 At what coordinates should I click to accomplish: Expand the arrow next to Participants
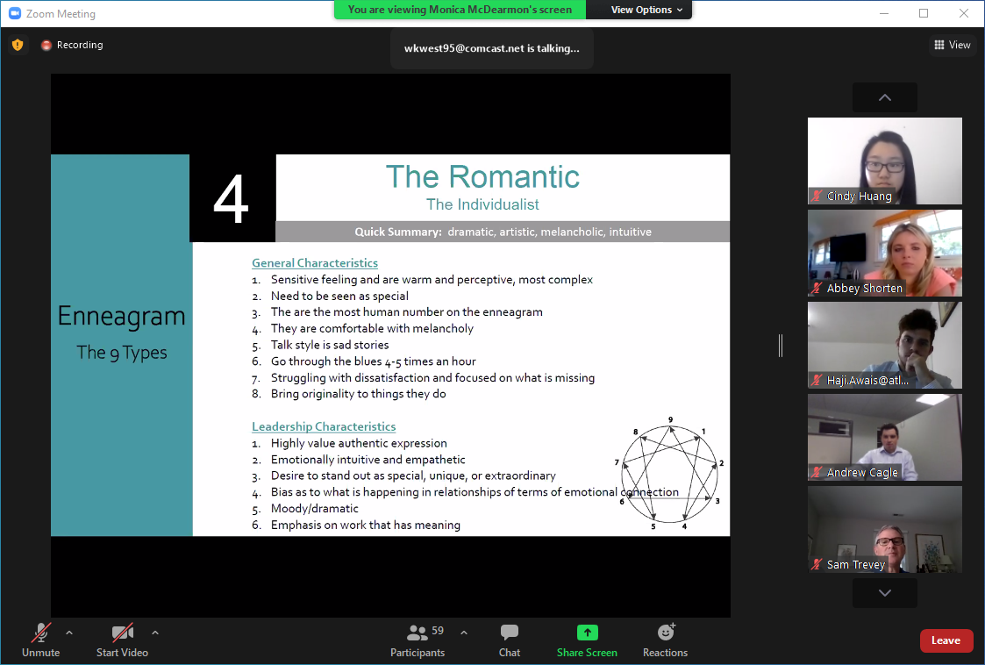[464, 632]
